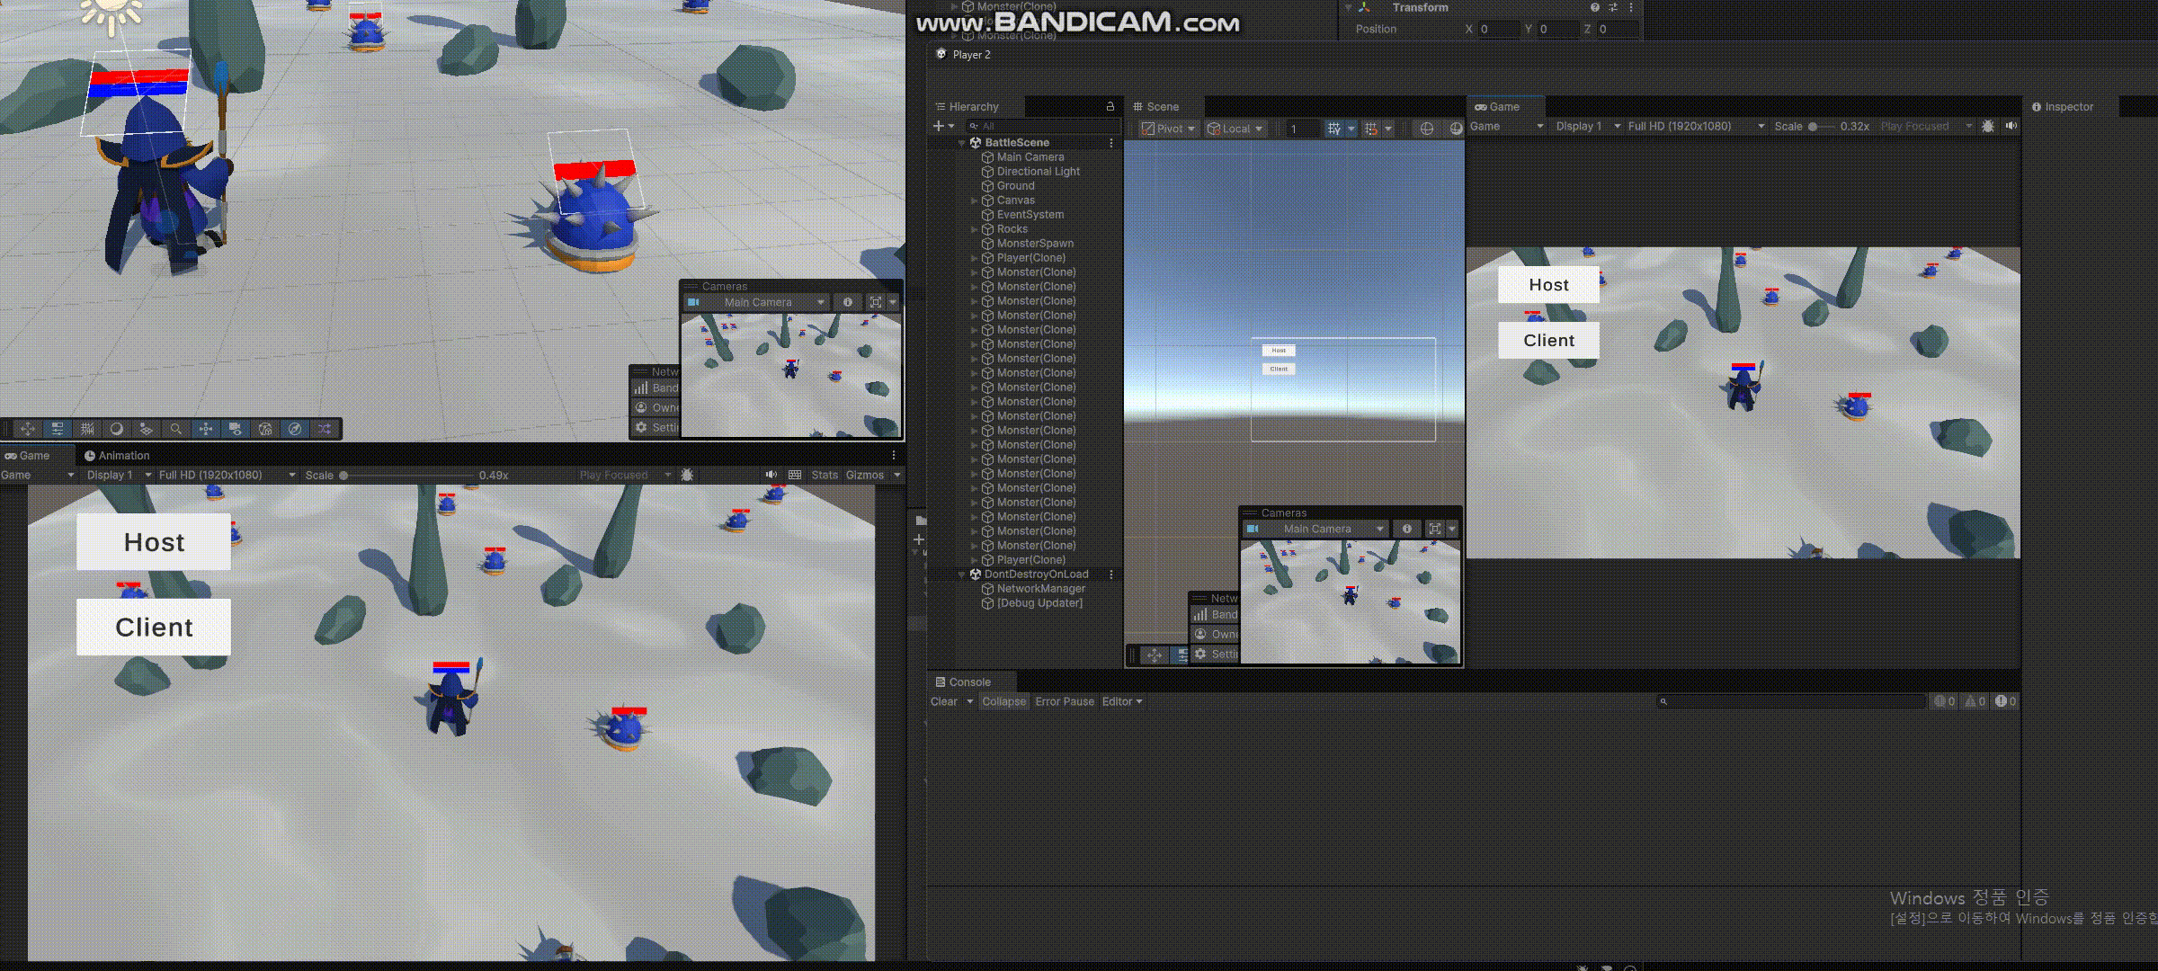The width and height of the screenshot is (2158, 971).
Task: Select NetworkManager in the Hierarchy
Action: pyautogui.click(x=1040, y=589)
